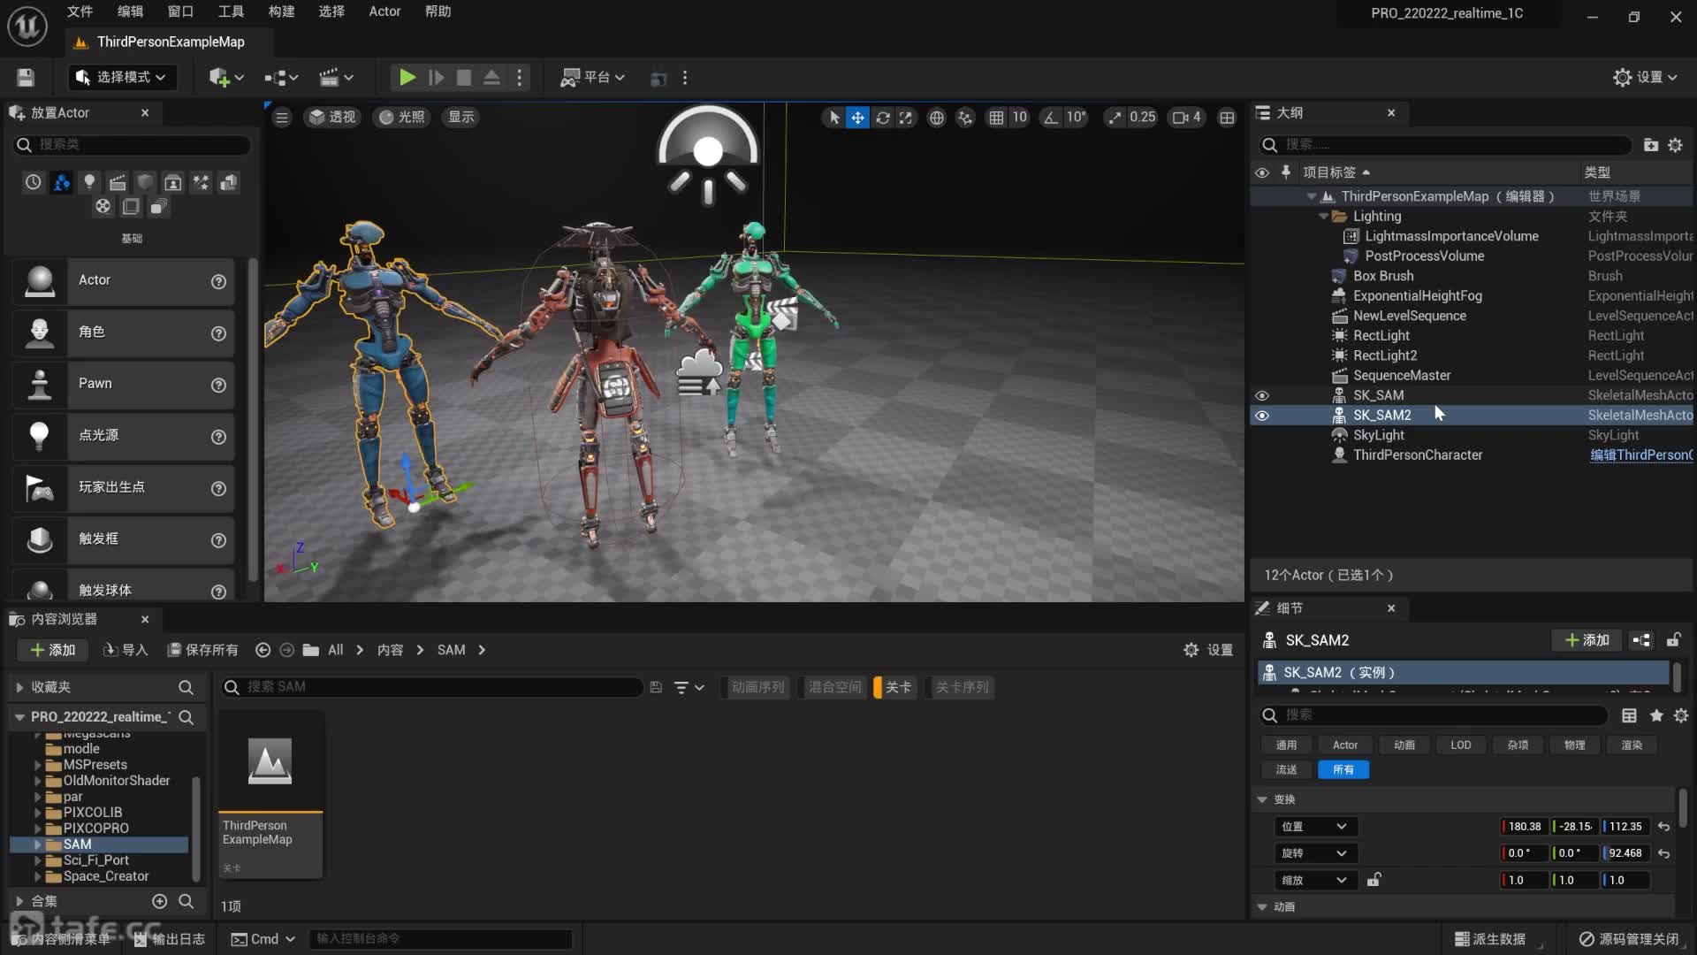Toggle outliner header visibility eye column
The height and width of the screenshot is (955, 1697).
click(x=1262, y=172)
